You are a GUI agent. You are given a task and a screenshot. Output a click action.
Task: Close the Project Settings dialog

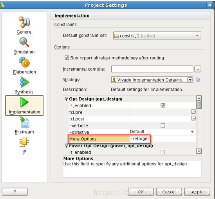pos(210,5)
